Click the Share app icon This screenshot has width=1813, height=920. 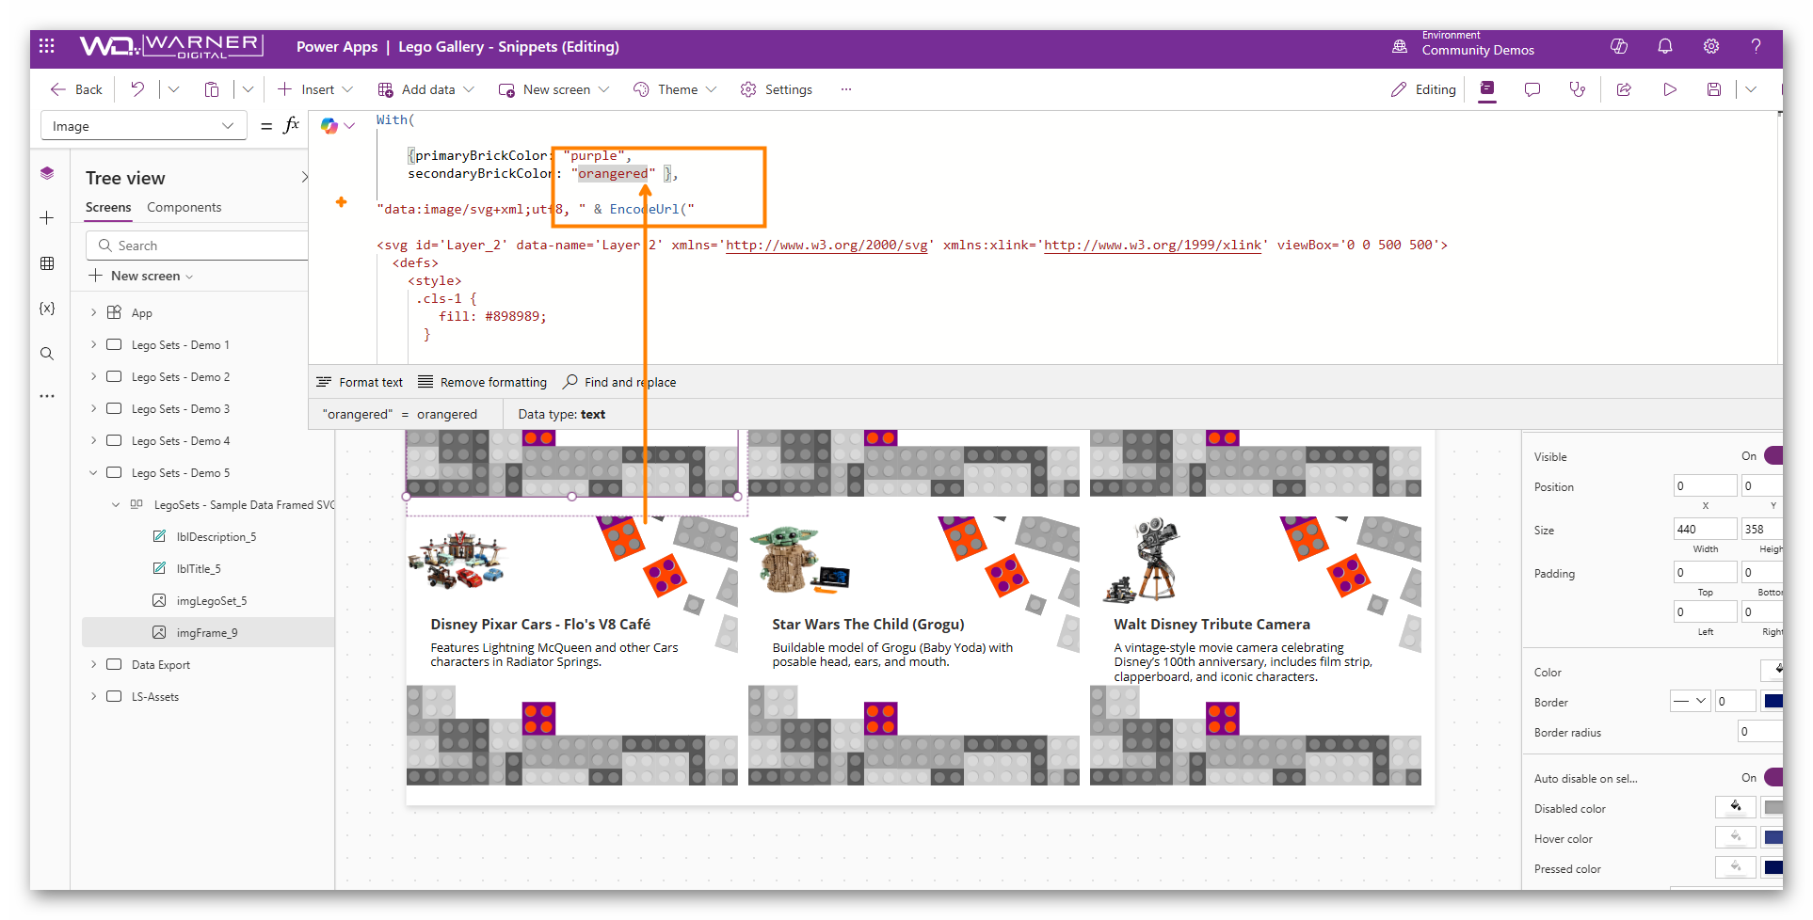click(x=1624, y=89)
